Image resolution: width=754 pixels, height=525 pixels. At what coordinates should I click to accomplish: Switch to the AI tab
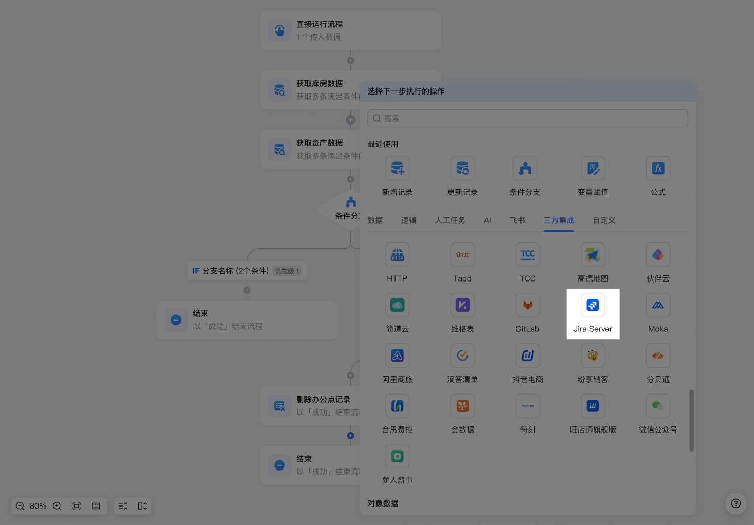click(x=488, y=220)
